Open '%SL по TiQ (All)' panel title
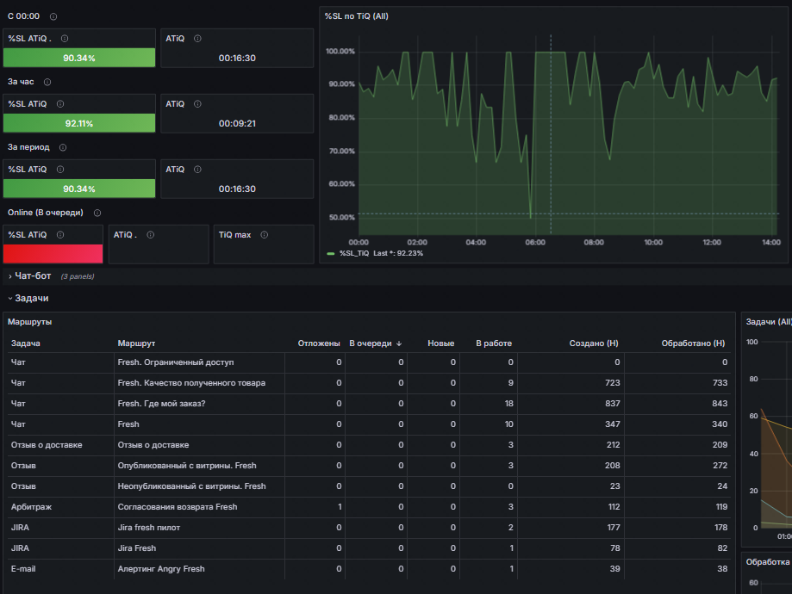 click(357, 16)
